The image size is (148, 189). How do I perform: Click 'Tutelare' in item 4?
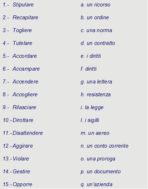[22, 43]
